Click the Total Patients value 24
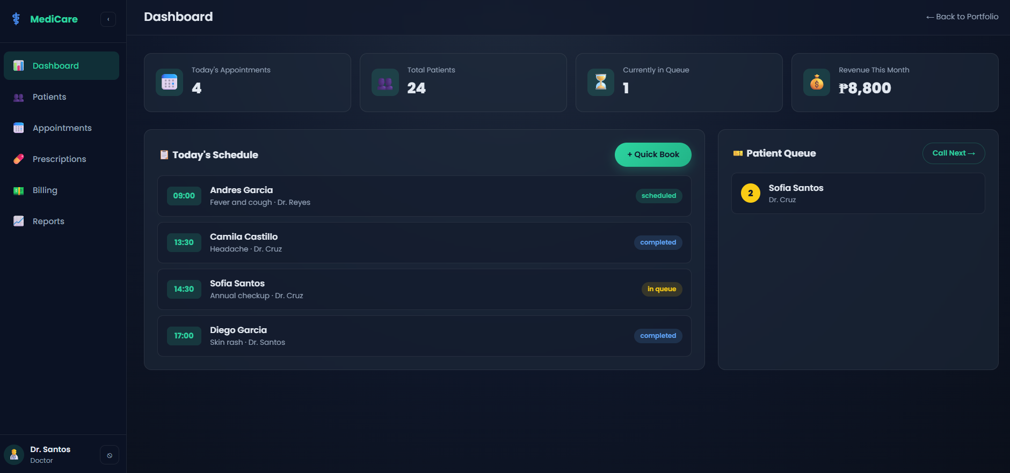The width and height of the screenshot is (1010, 473). pyautogui.click(x=417, y=88)
